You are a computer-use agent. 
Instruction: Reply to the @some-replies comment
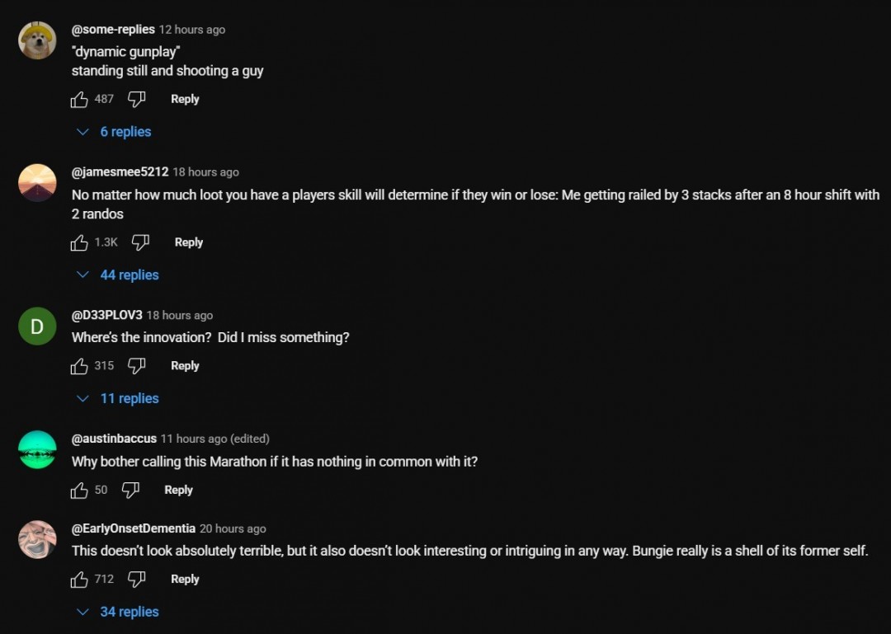[x=185, y=99]
